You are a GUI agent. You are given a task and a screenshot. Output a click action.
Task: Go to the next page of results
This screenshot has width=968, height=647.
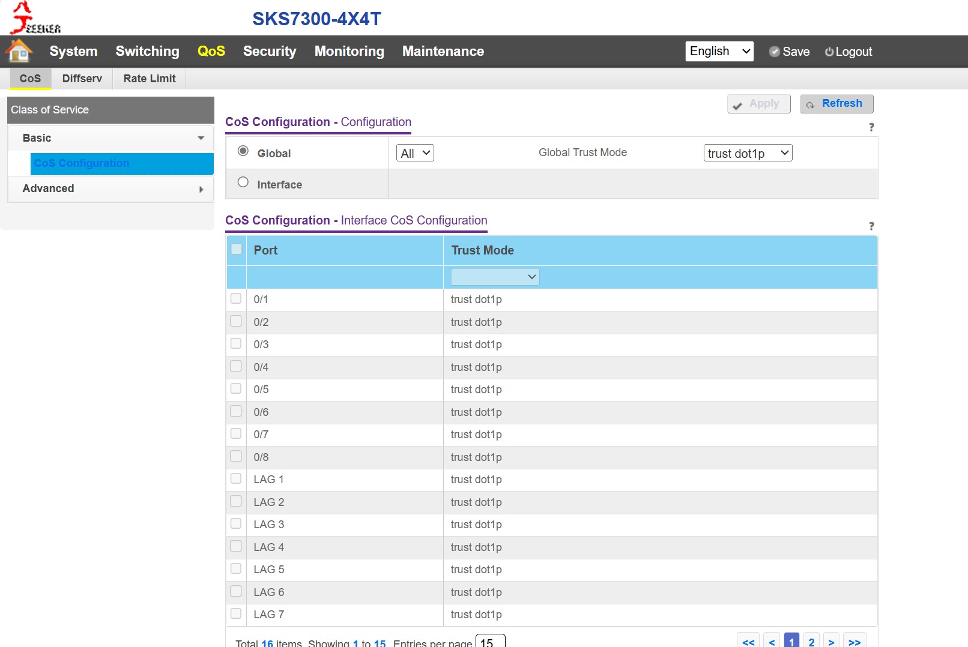coord(831,641)
